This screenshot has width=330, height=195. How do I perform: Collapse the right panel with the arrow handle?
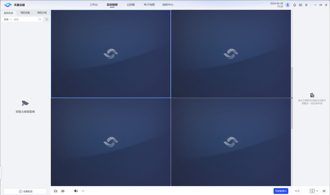[292, 98]
